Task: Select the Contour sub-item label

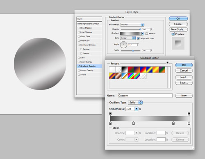Action: pos(86,49)
